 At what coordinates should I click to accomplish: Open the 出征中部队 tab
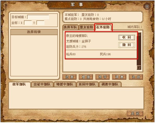point(42,84)
